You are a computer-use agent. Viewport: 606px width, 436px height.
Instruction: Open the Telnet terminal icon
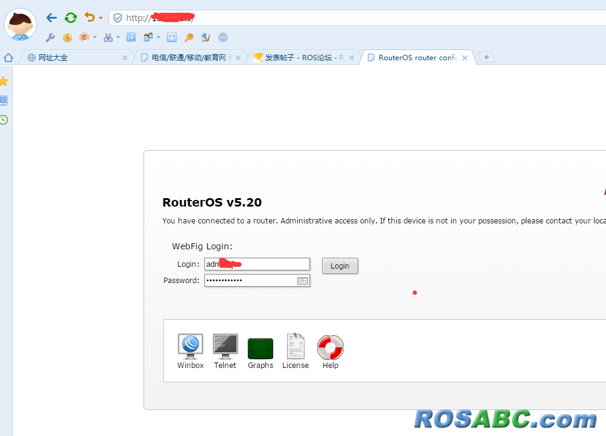coord(226,346)
